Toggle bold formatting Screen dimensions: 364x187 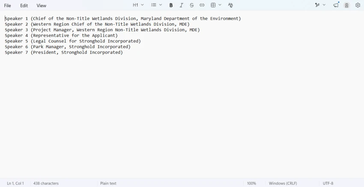(171, 5)
